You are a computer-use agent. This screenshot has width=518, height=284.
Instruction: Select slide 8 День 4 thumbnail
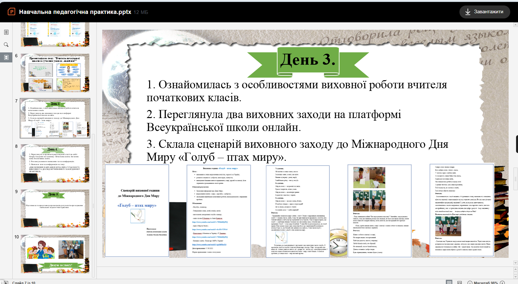[55, 163]
